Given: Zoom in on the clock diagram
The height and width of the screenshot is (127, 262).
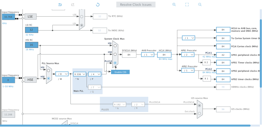Looking at the screenshot, I should [x=174, y=5].
